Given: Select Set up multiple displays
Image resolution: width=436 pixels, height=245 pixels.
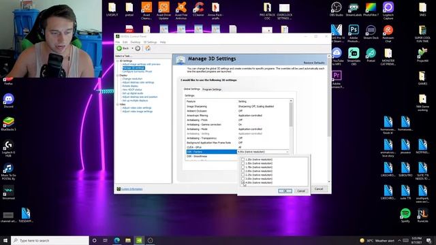Looking at the screenshot, I should click(x=135, y=101).
